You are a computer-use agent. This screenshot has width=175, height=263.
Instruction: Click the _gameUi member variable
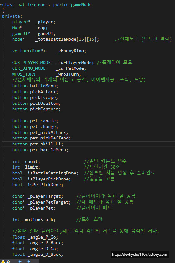pyautogui.click(x=45, y=33)
